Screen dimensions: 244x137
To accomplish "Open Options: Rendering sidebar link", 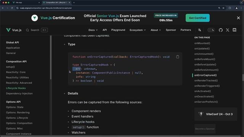I will pos(18,112).
